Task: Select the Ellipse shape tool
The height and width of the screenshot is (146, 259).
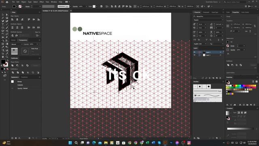Action: pos(3,28)
